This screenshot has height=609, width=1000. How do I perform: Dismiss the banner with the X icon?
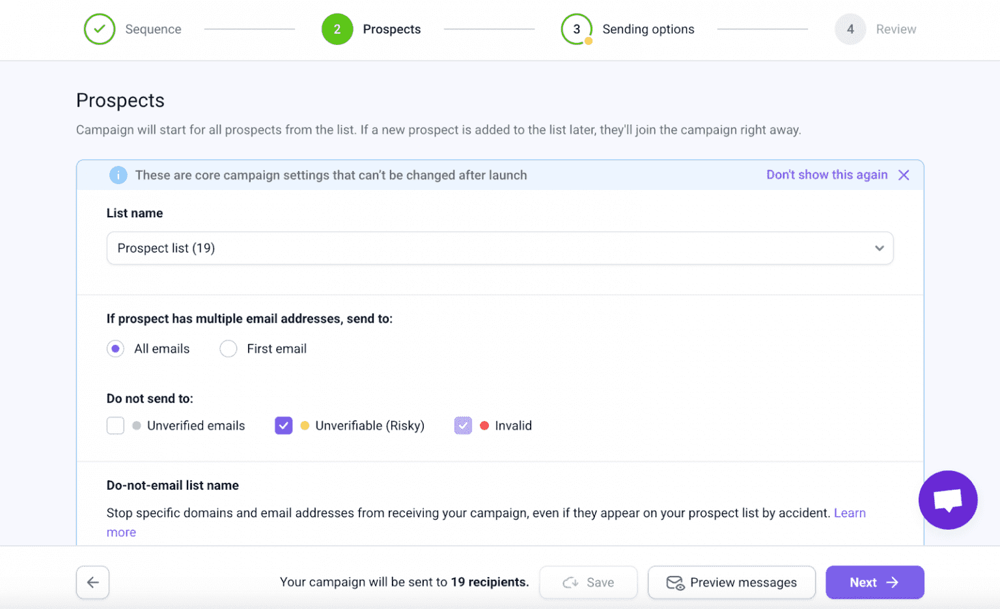[904, 175]
